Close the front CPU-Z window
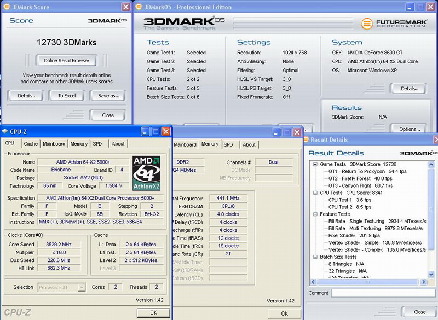The width and height of the screenshot is (438, 320). 166,132
